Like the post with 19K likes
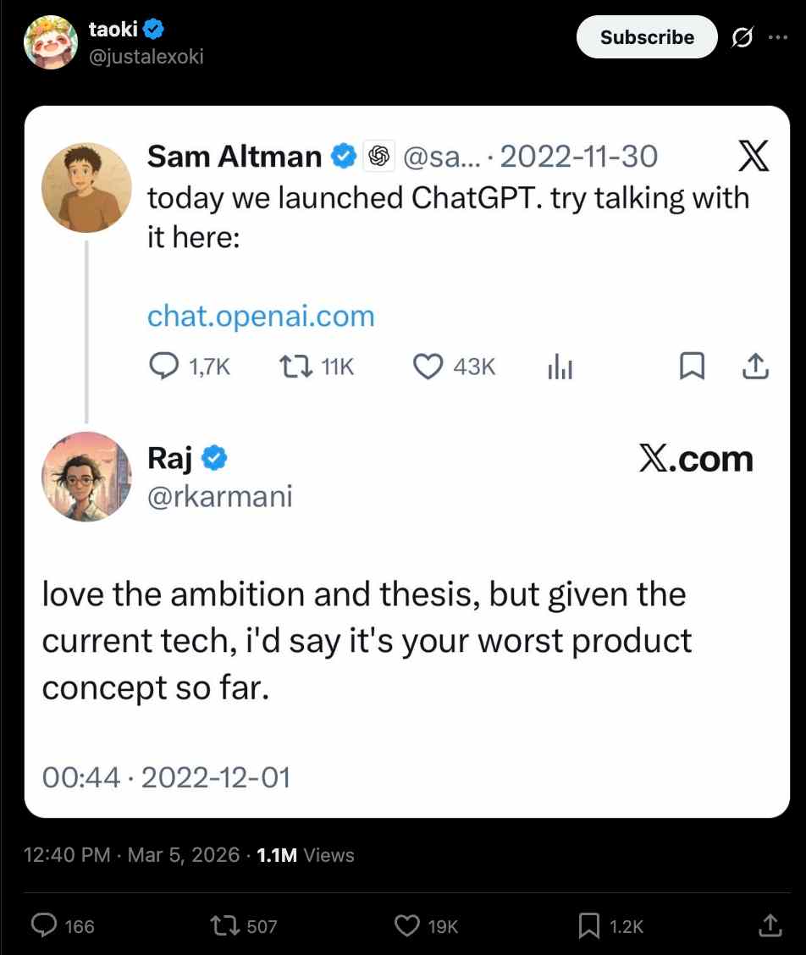The width and height of the screenshot is (806, 955). click(x=408, y=926)
